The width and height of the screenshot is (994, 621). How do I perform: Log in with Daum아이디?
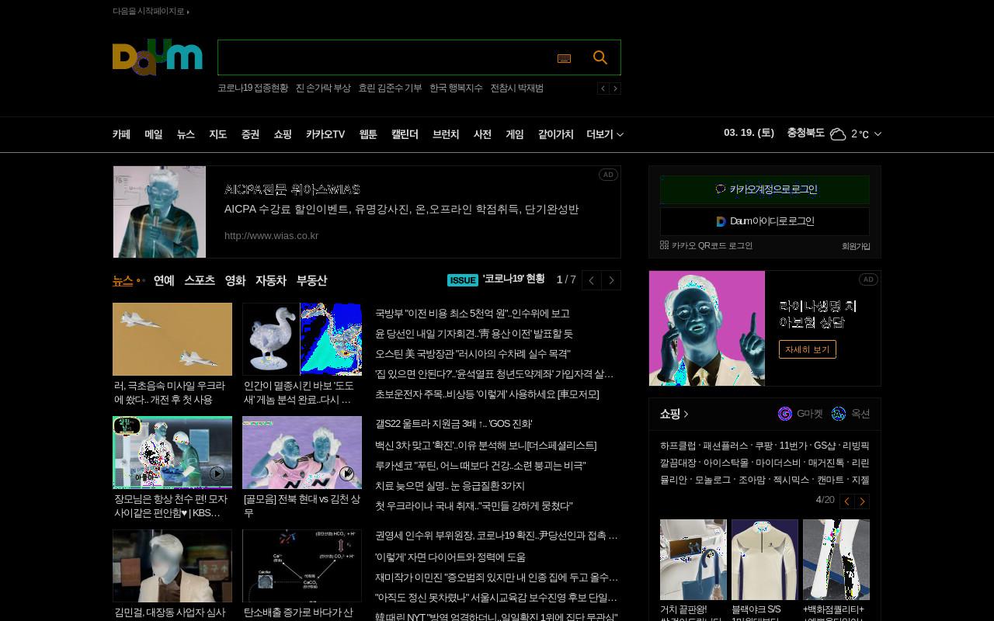click(765, 221)
